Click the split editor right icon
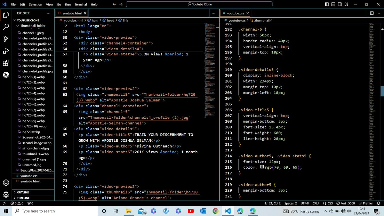This screenshot has width=384, height=216. [x=372, y=13]
